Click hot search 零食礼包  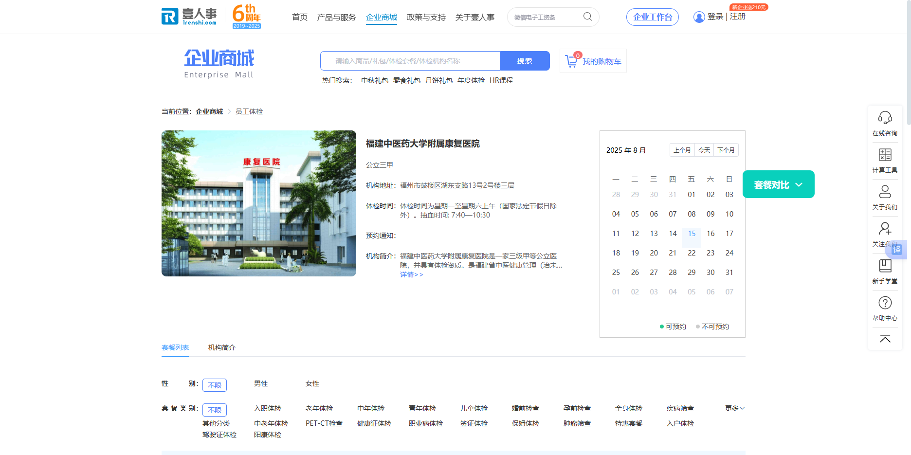[407, 80]
